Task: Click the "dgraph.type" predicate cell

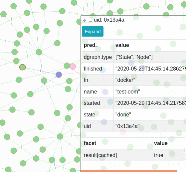Action: click(x=98, y=57)
